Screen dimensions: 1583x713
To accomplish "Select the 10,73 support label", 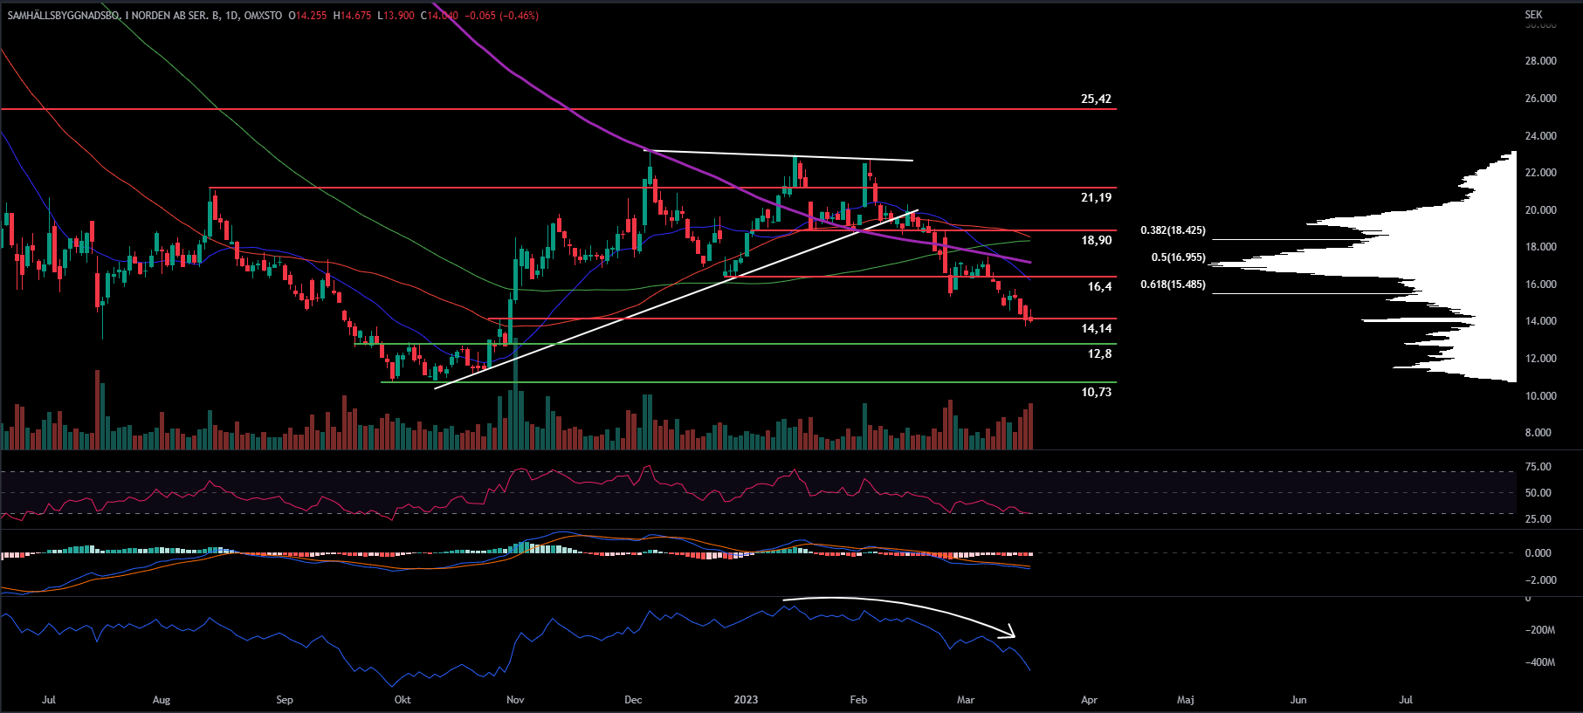I will click(x=1096, y=392).
